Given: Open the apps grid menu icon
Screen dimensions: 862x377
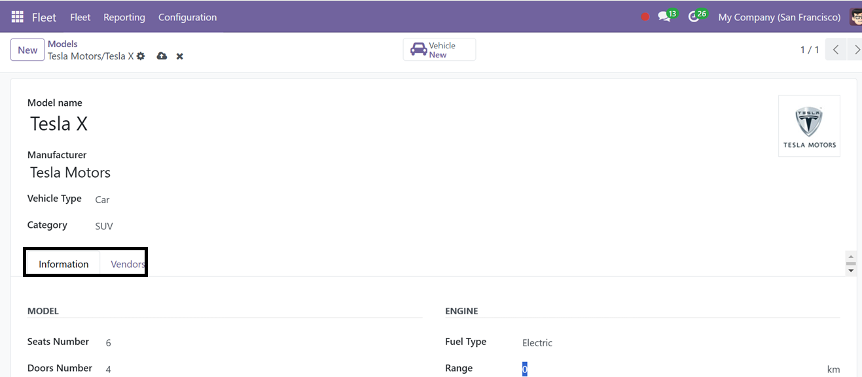Looking at the screenshot, I should pos(18,17).
